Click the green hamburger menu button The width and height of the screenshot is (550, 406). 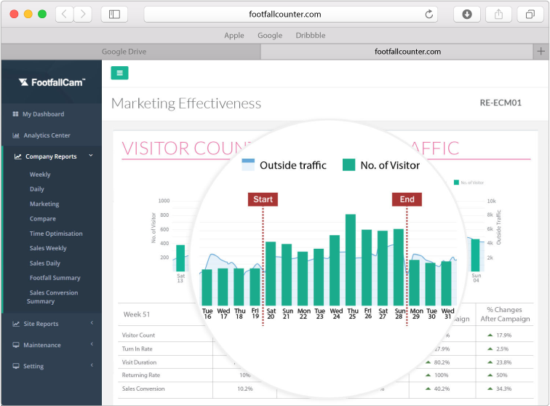119,73
